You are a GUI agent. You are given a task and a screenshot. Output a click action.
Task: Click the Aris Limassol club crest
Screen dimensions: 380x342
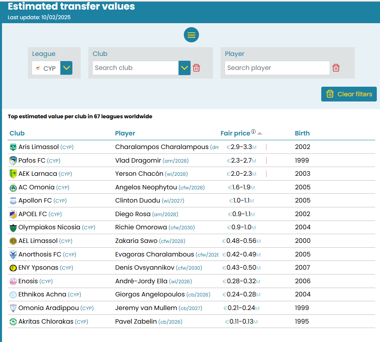[x=13, y=147]
